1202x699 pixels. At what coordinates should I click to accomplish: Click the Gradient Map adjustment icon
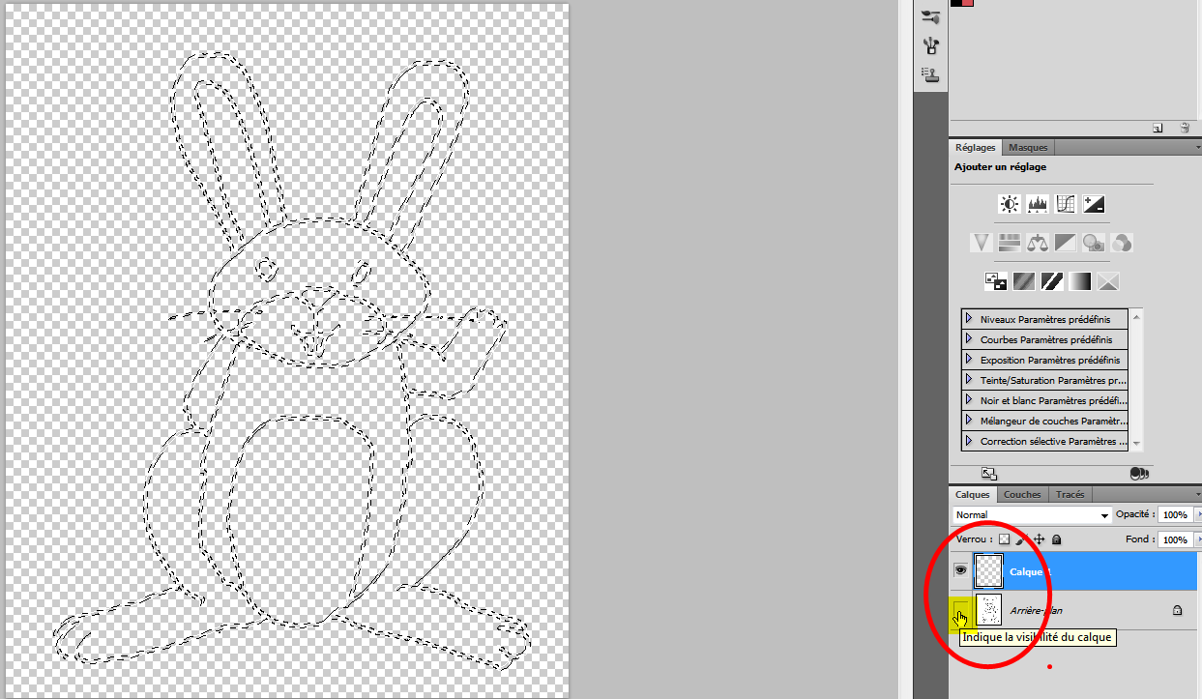click(1080, 281)
